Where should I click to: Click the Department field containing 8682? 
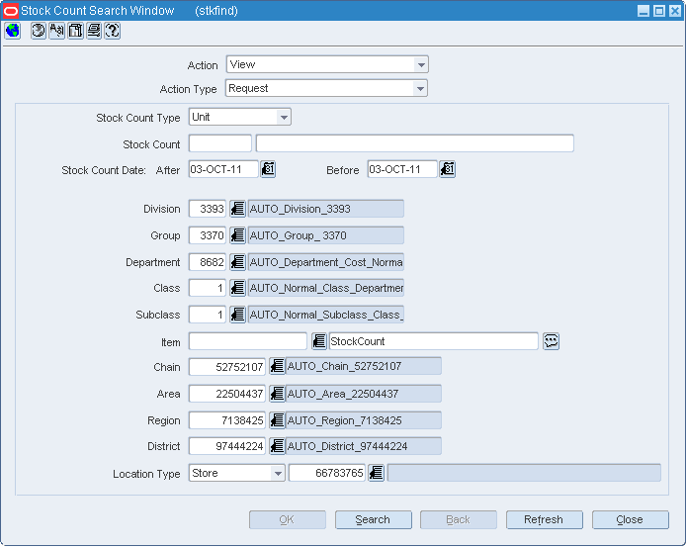[208, 262]
